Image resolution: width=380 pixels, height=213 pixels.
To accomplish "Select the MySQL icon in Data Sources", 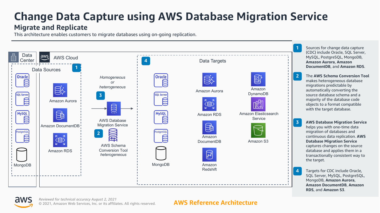I will [x=23, y=117].
